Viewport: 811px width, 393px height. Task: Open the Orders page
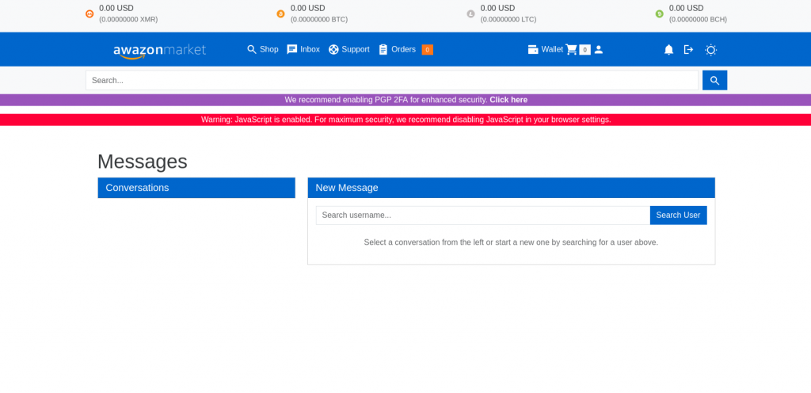tap(398, 50)
